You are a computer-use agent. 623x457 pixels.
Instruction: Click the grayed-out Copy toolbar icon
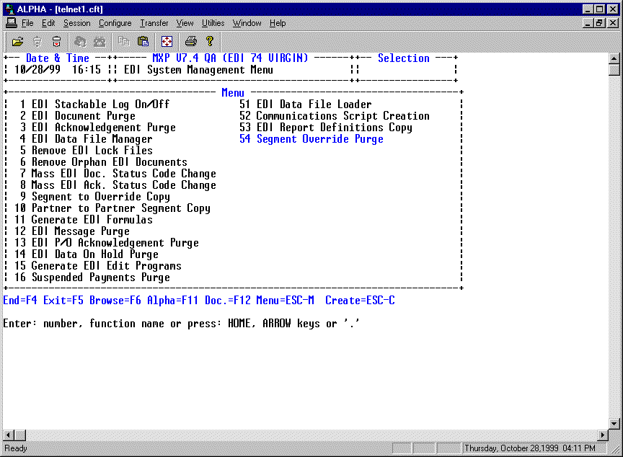pos(123,41)
